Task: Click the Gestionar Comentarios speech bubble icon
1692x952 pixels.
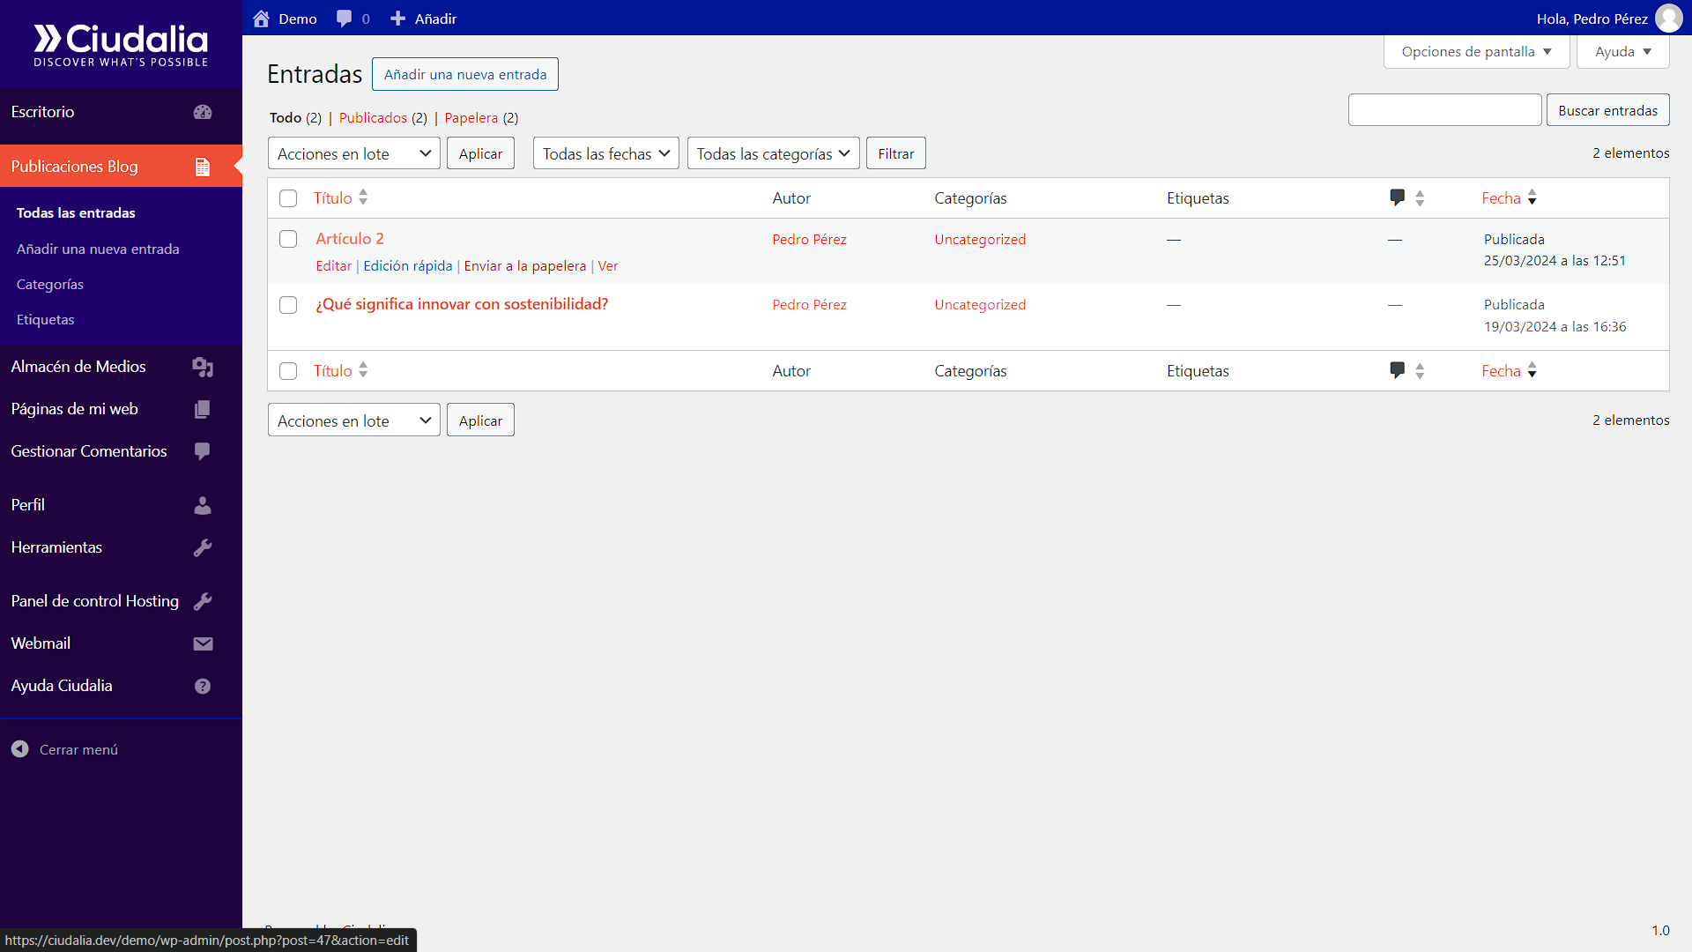Action: pos(203,451)
